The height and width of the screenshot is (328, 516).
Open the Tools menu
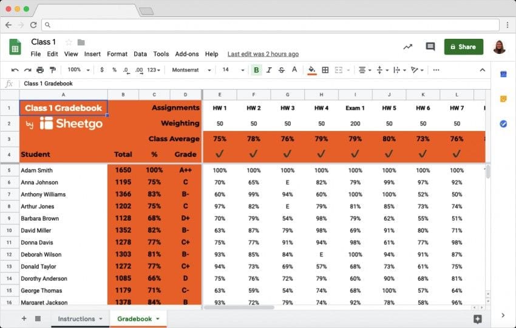pyautogui.click(x=161, y=54)
